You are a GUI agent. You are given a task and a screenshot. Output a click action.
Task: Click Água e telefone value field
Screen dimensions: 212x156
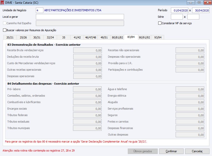click(190, 89)
